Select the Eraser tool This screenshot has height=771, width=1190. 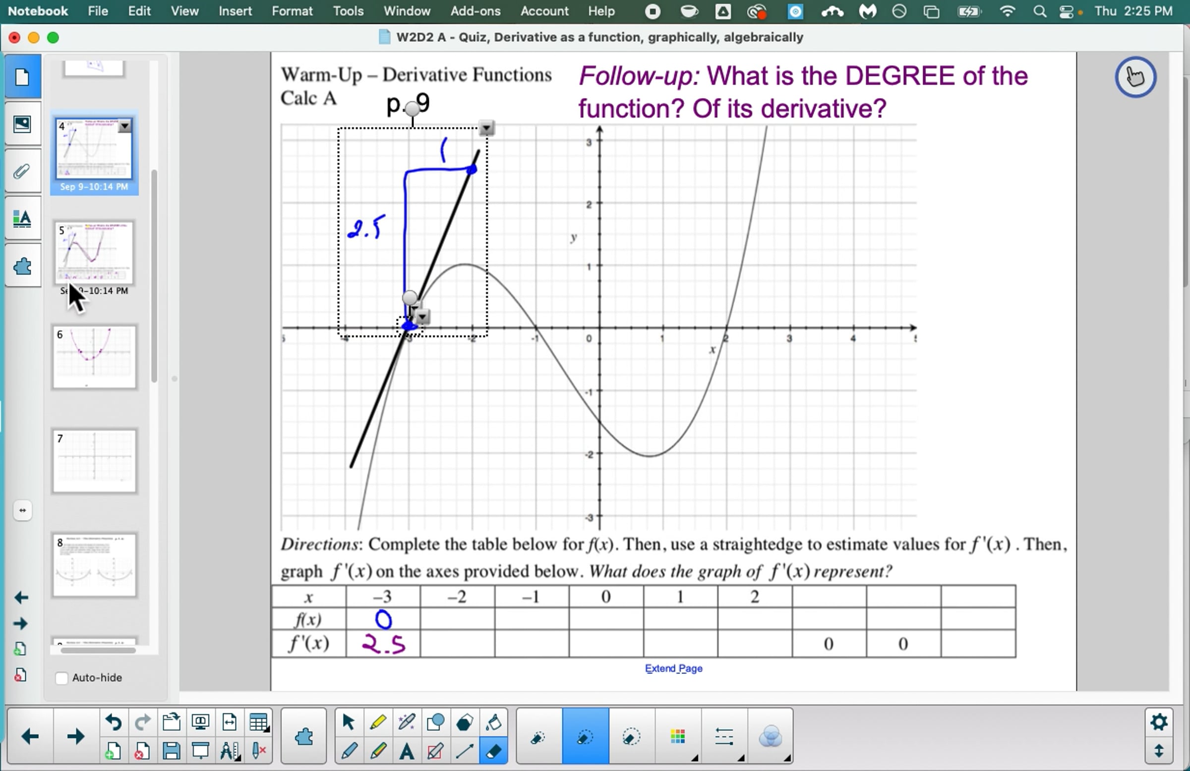point(493,751)
